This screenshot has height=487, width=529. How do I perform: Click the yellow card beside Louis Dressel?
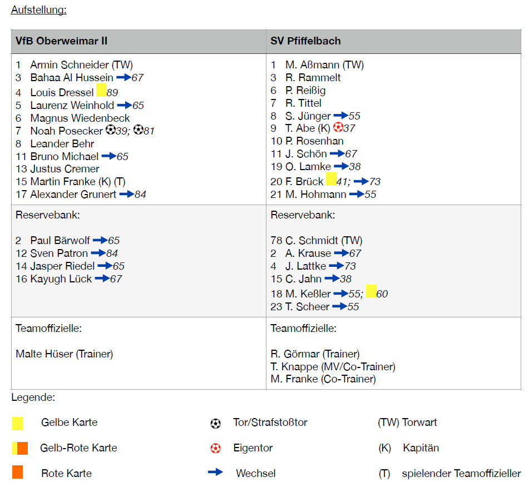[x=101, y=90]
